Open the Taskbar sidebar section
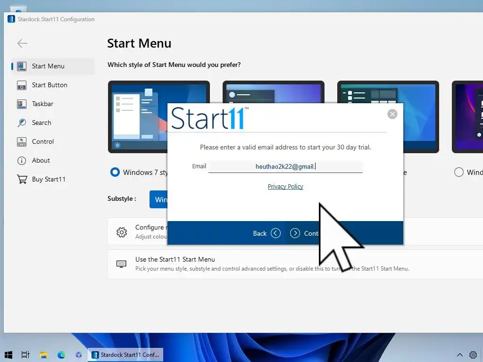483x362 pixels. [53, 104]
